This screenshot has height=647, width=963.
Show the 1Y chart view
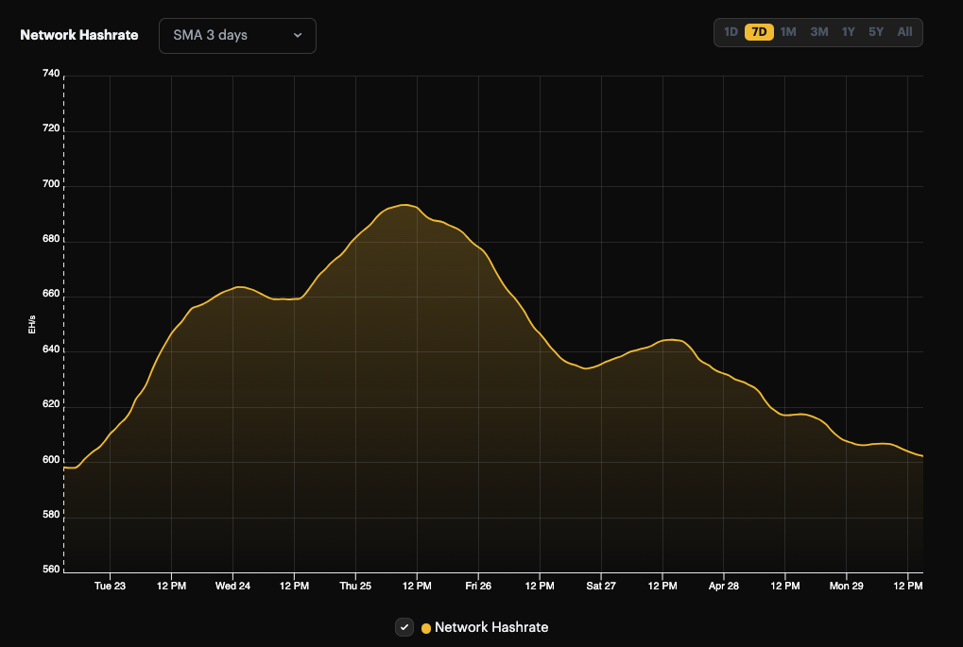click(847, 31)
